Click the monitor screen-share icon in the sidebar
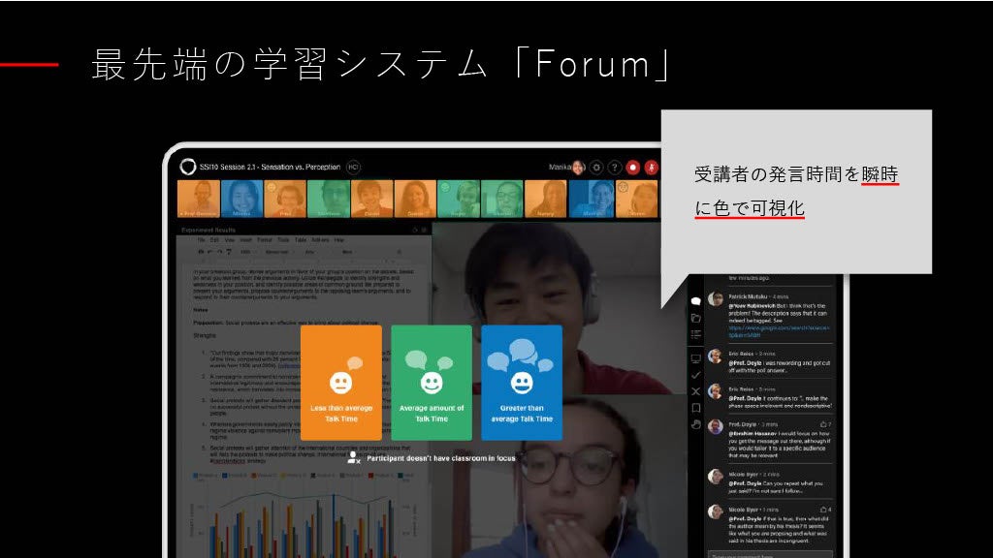Screen dimensions: 993x558 click(697, 357)
